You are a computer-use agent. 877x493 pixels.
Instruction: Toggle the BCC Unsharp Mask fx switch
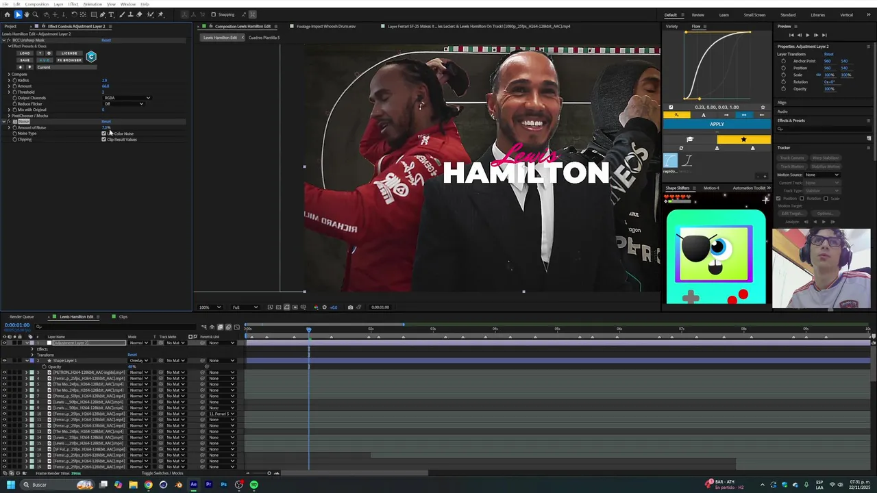click(9, 40)
